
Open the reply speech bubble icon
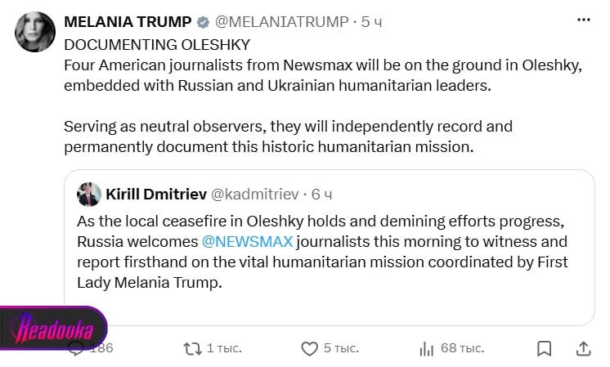point(76,349)
